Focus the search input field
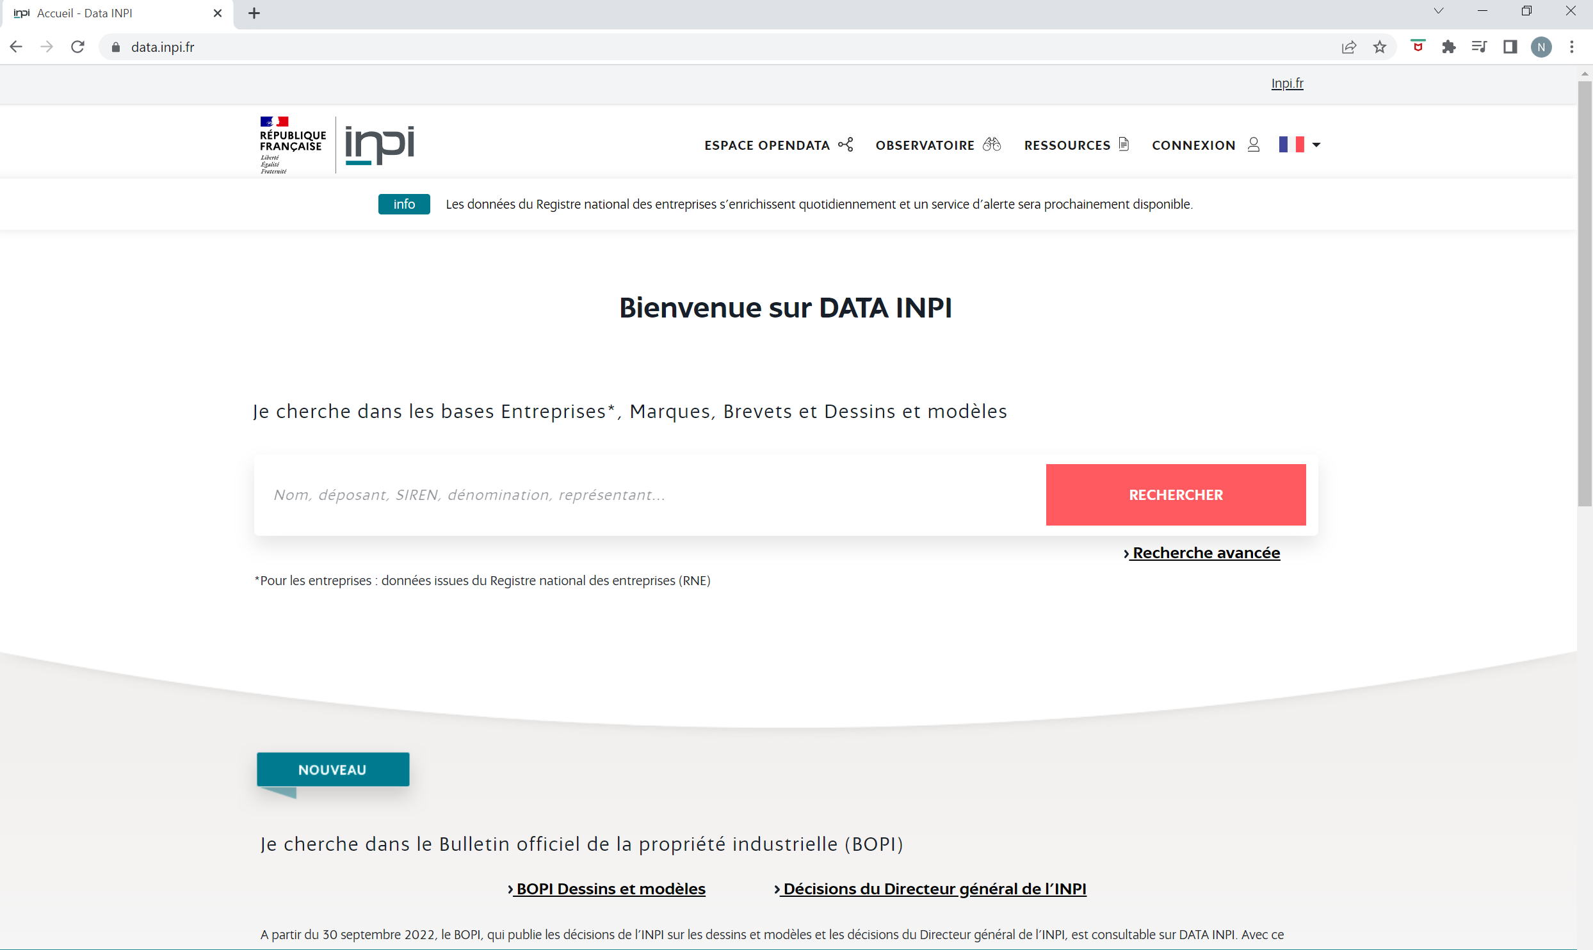This screenshot has width=1593, height=950. (650, 495)
